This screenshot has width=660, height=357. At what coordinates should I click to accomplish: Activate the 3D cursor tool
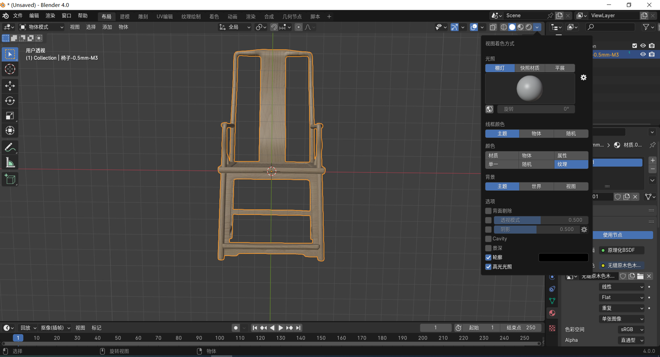coord(10,69)
